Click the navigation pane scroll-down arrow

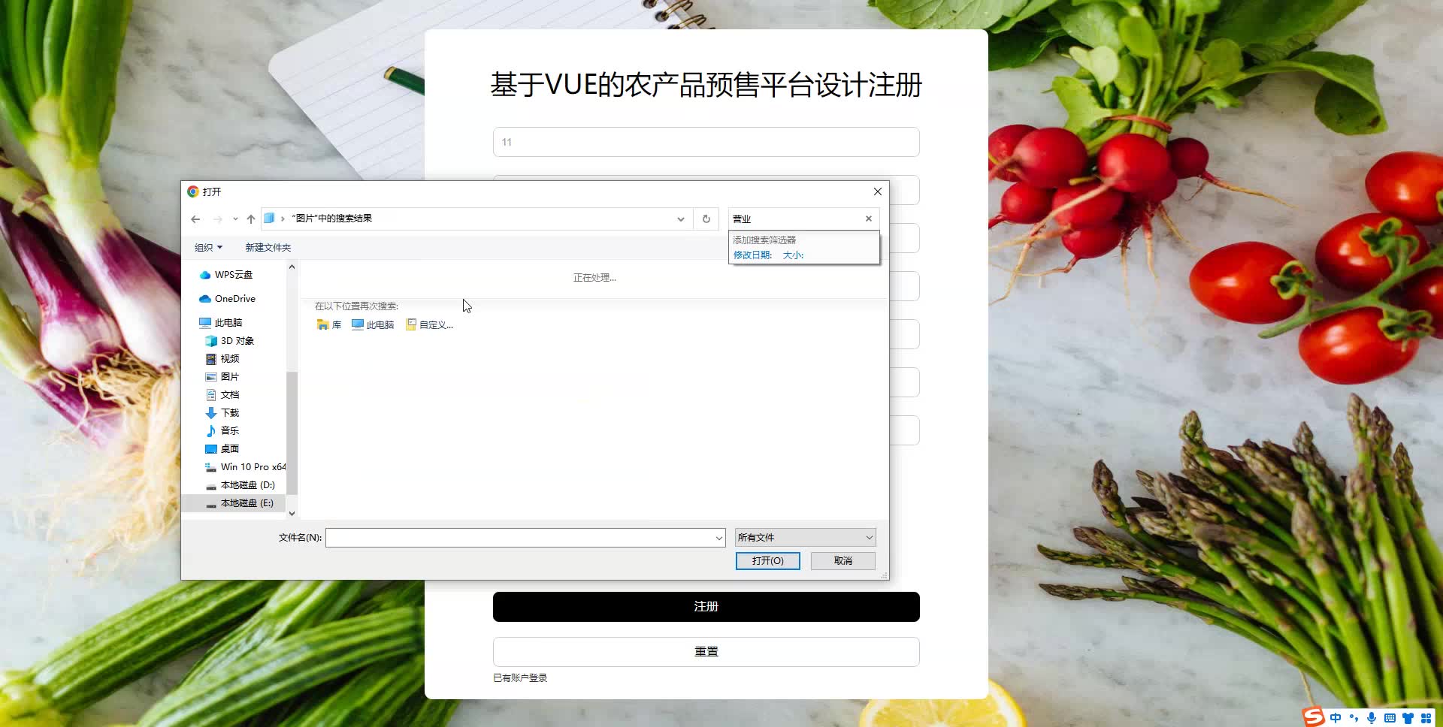click(x=292, y=514)
